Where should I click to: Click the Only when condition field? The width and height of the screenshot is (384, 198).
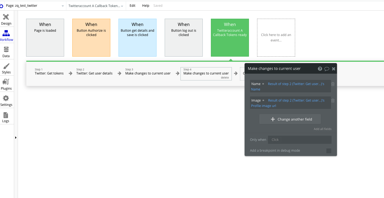coord(299,140)
